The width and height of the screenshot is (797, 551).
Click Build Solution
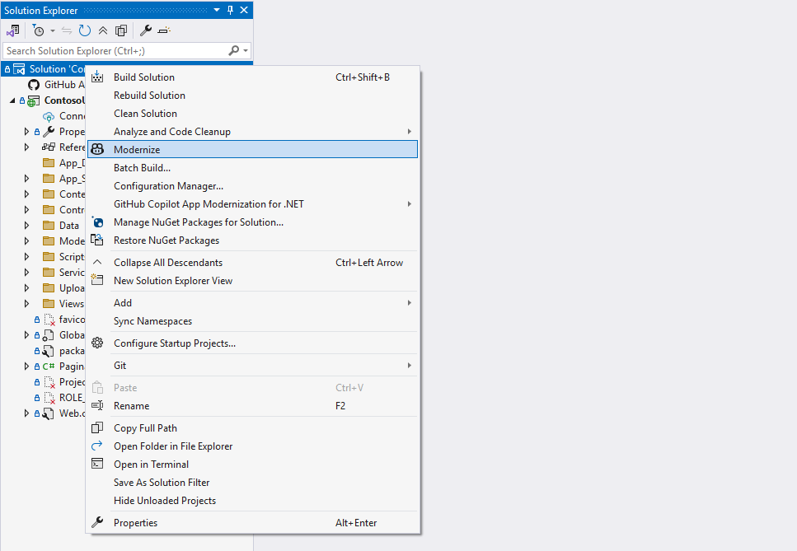pyautogui.click(x=142, y=77)
